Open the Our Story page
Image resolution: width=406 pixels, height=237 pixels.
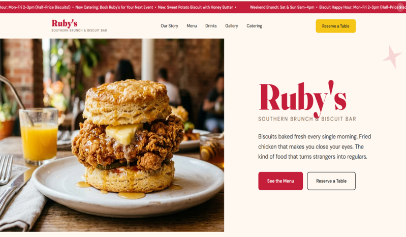click(x=169, y=26)
